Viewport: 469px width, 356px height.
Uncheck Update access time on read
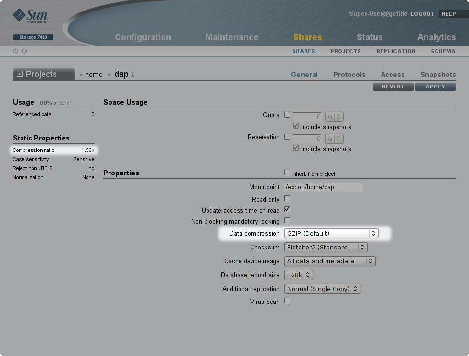[x=287, y=209]
